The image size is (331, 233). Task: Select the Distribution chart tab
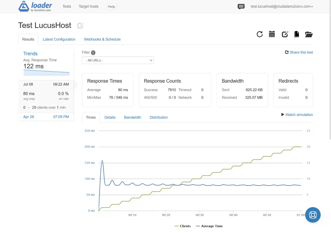(x=159, y=117)
